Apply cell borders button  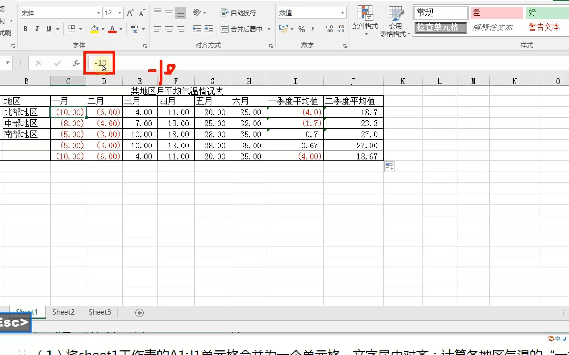71,29
